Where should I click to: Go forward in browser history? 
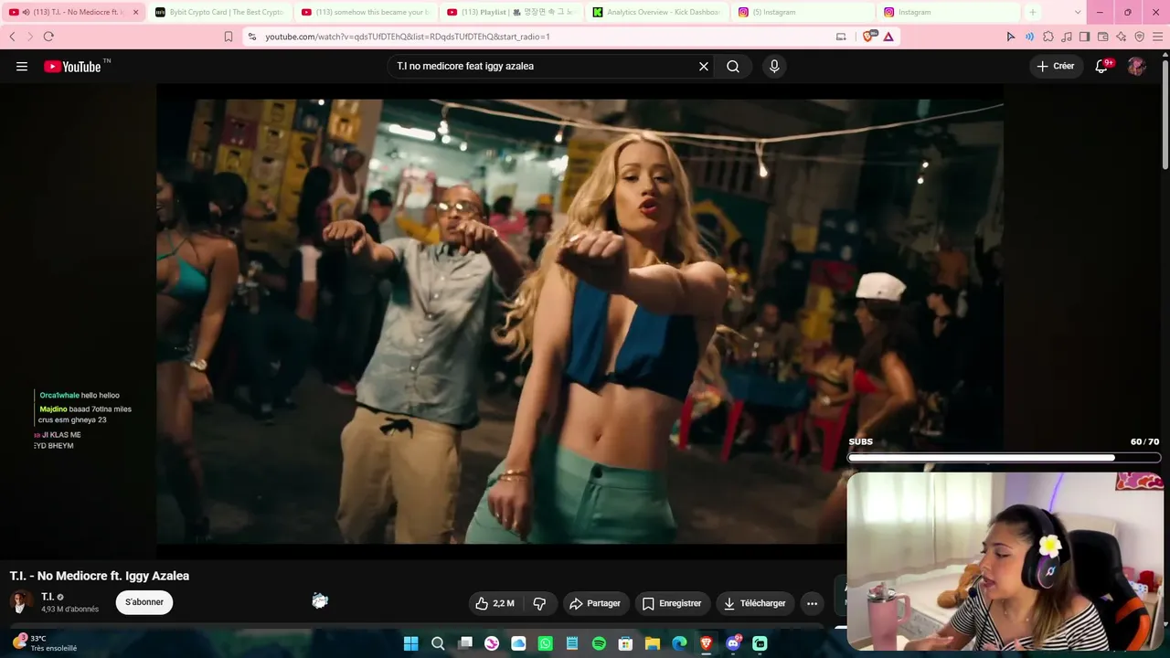click(29, 37)
